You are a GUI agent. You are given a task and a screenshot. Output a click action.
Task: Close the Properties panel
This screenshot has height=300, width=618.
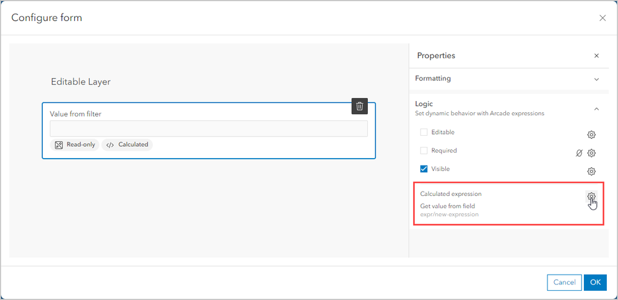coord(596,56)
